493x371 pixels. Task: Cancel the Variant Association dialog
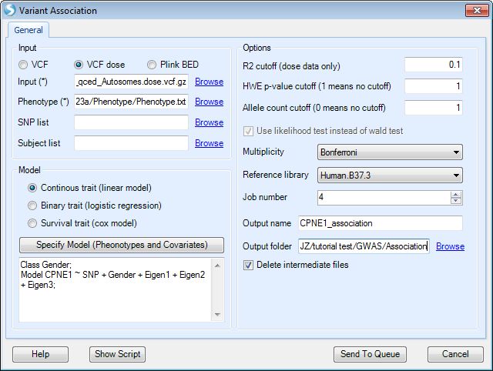pyautogui.click(x=455, y=354)
